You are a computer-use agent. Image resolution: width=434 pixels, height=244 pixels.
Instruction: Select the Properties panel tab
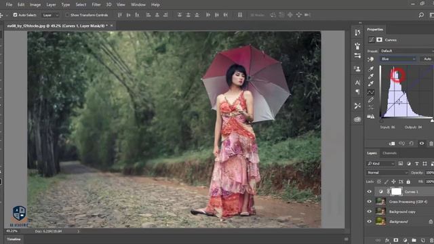click(x=375, y=29)
